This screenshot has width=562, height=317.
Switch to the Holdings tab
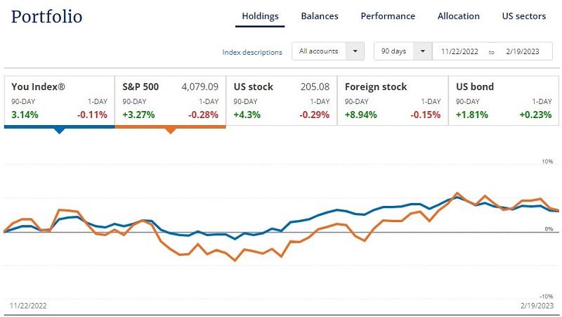click(260, 16)
